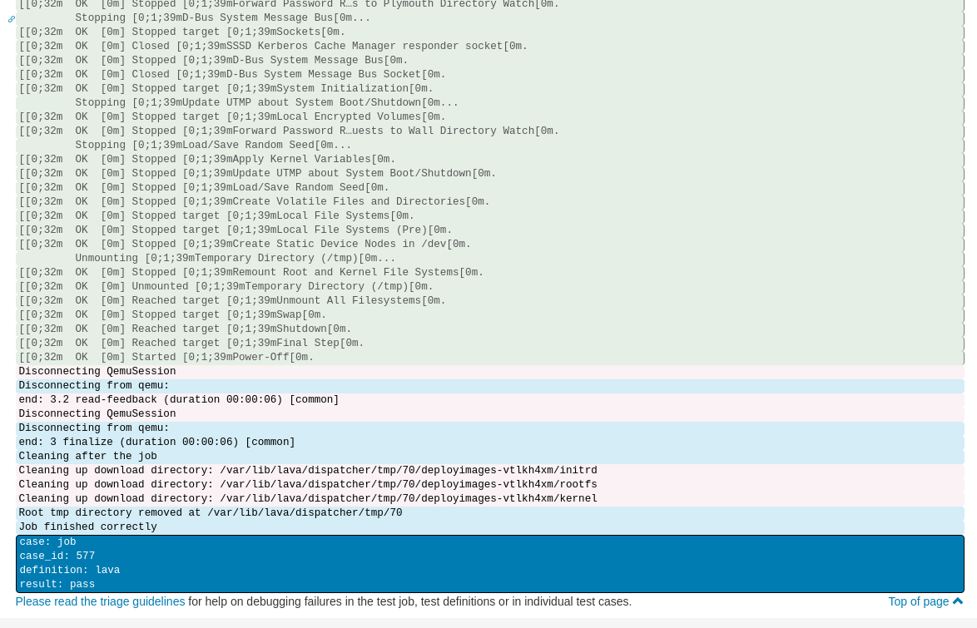Viewport: 977px width, 628px height.
Task: Click 'Stopped target Swap' log line
Action: 489,314
